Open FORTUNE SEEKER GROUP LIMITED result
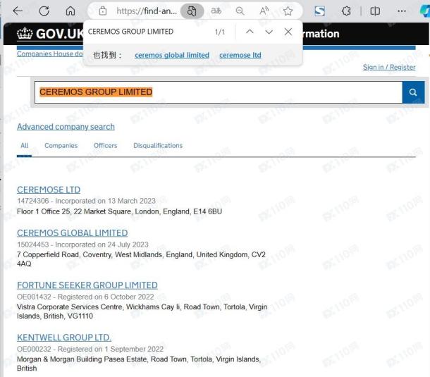This screenshot has height=377, width=430. pos(87,285)
